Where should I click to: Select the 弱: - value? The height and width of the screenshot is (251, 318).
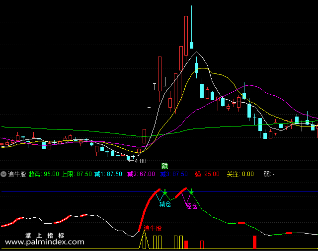coord(269,174)
